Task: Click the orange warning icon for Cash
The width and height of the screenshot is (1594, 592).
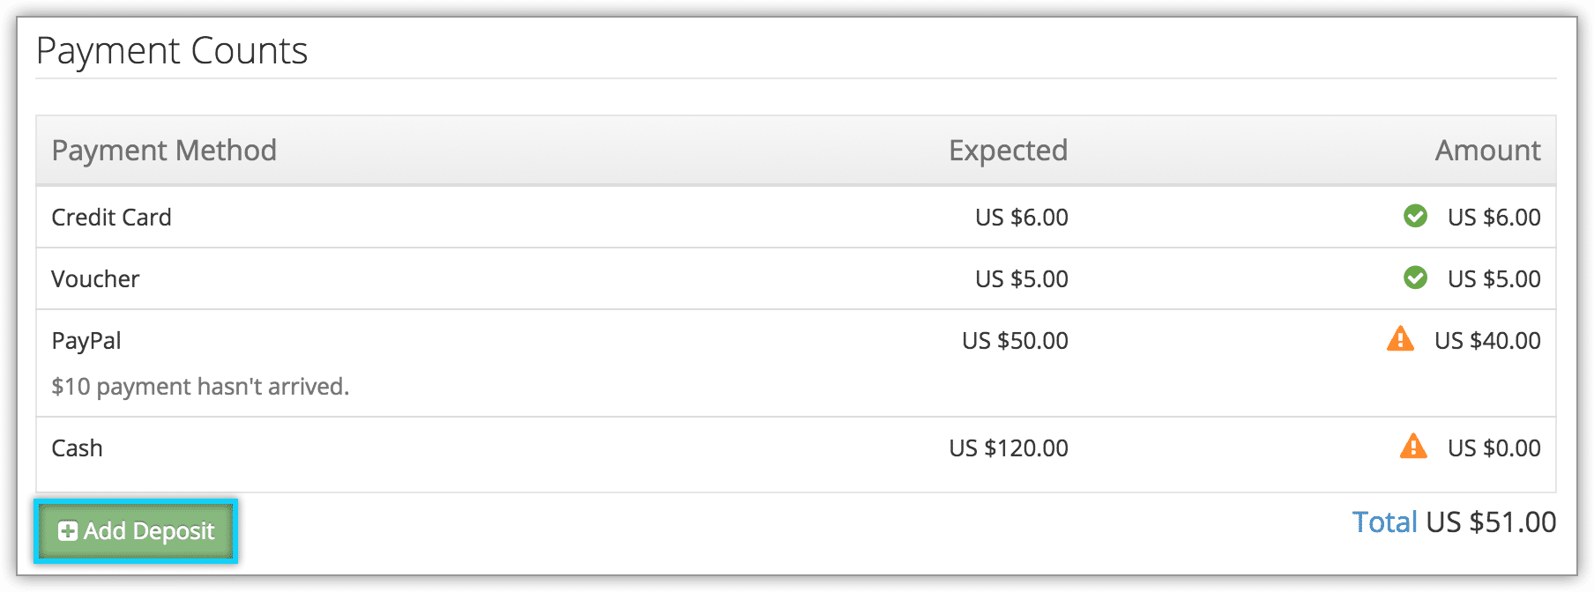Action: click(1413, 446)
